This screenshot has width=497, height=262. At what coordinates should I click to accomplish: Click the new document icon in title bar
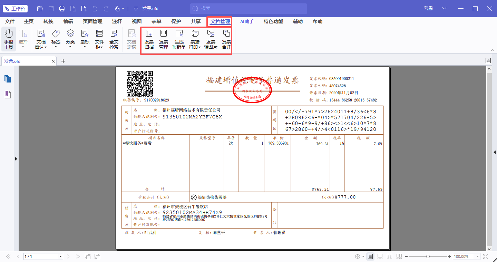click(84, 9)
